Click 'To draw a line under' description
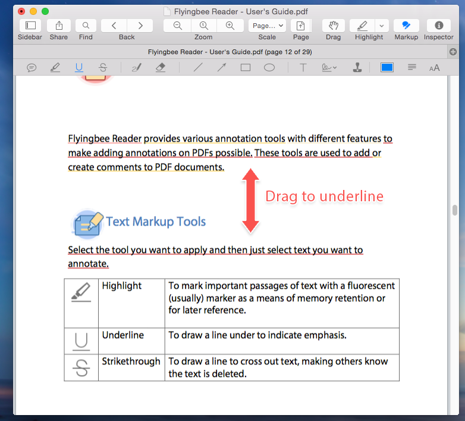Screen dimensions: 465x421 pos(257,335)
